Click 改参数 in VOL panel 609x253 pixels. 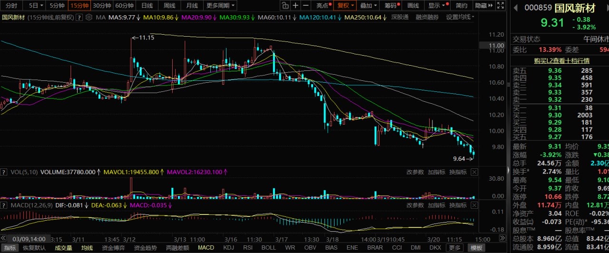coord(415,172)
